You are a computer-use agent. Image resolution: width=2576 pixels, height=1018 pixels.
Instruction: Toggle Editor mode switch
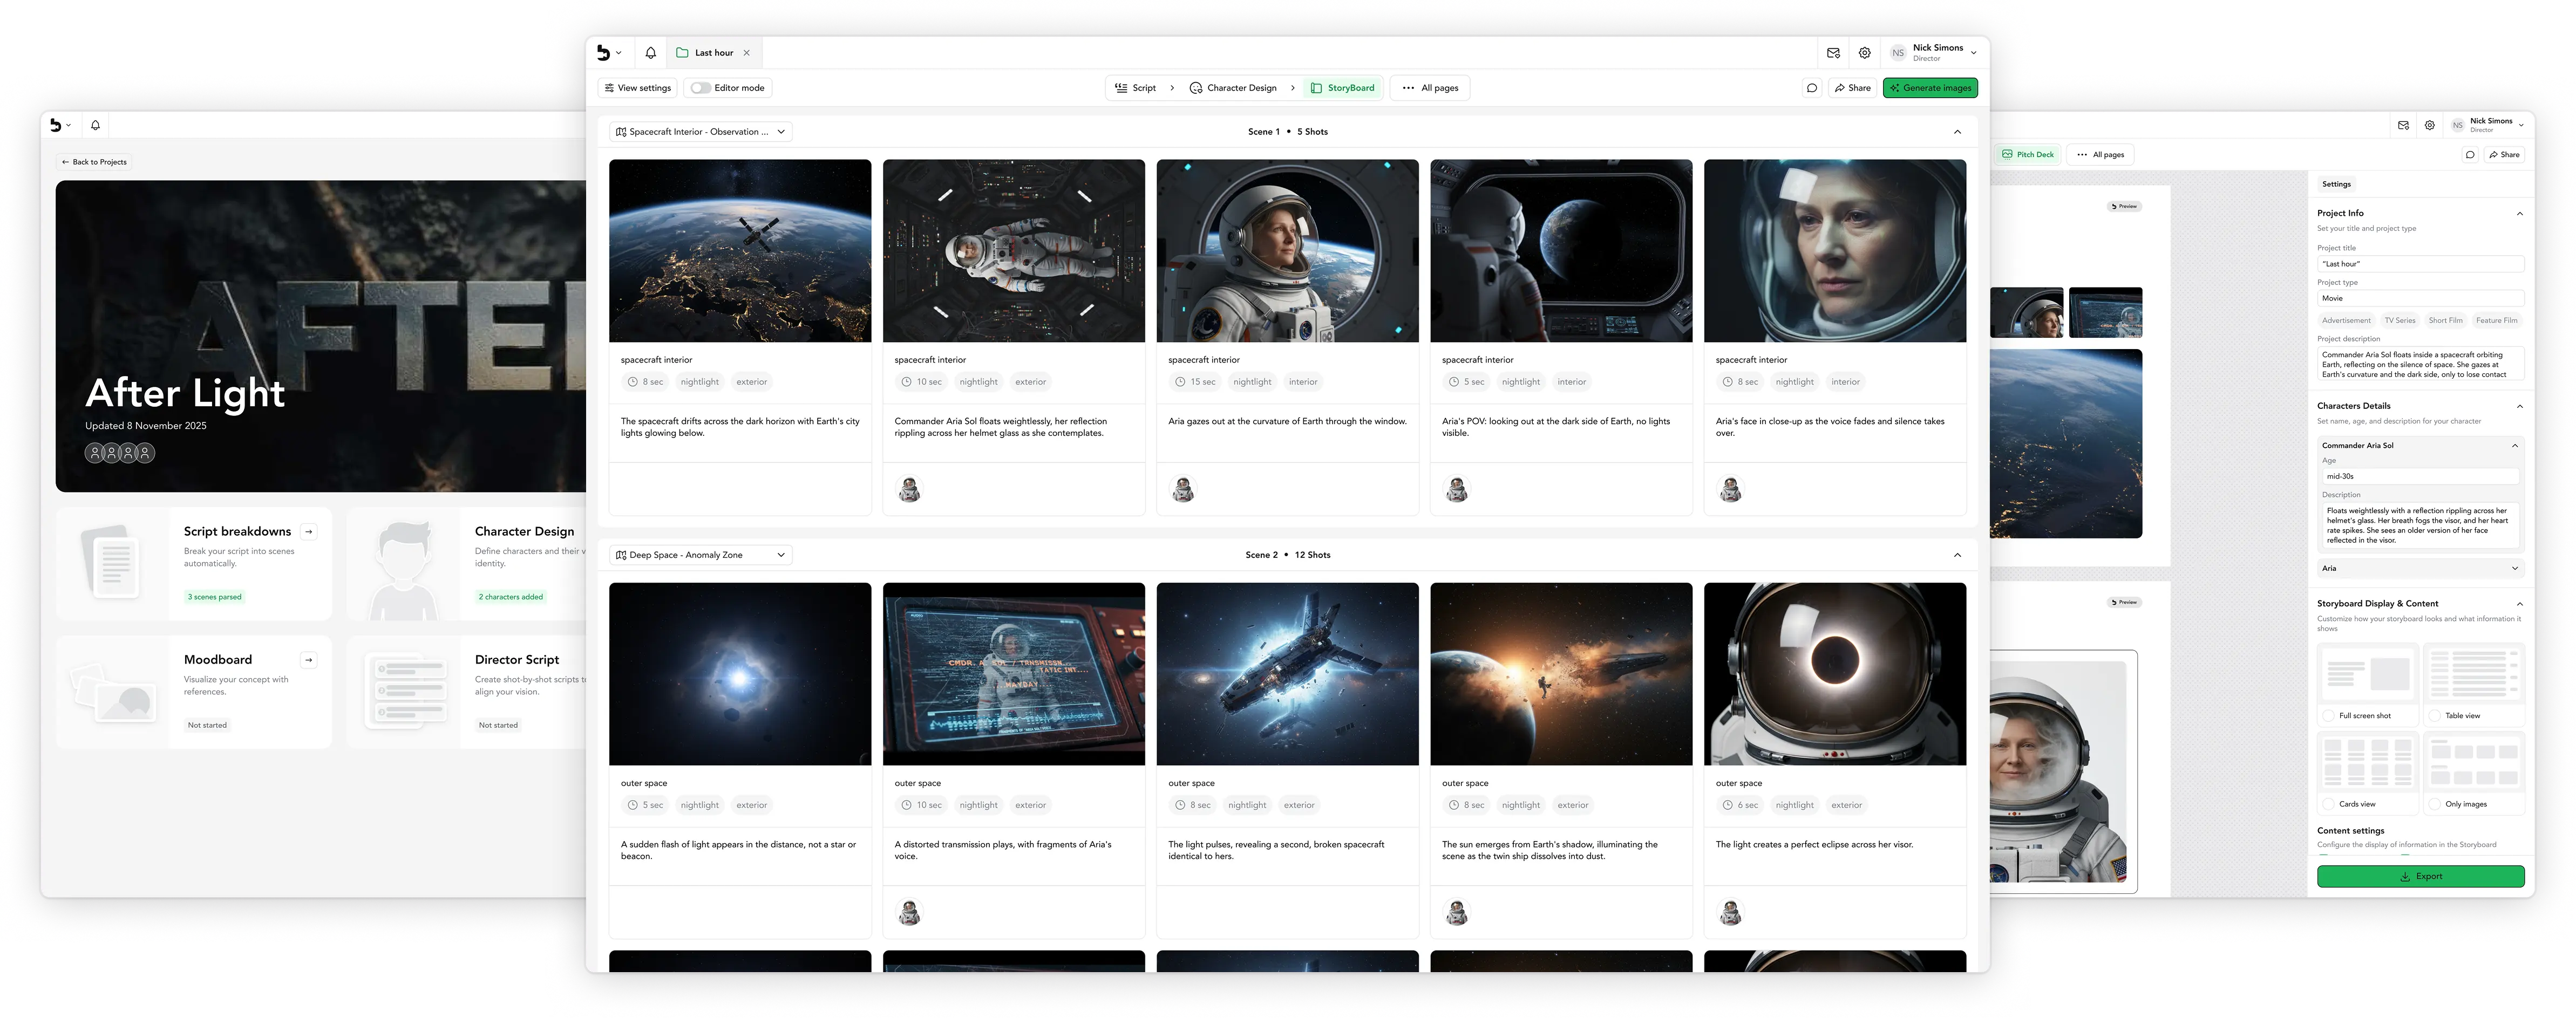coord(701,88)
